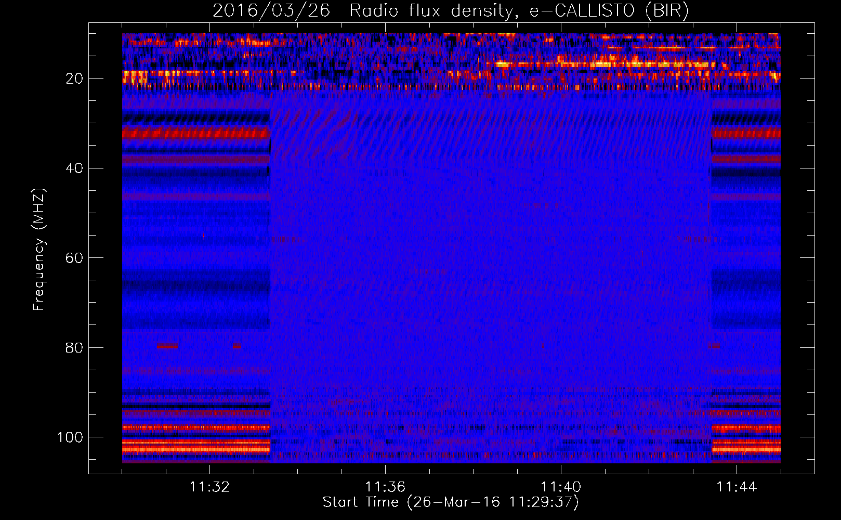The height and width of the screenshot is (520, 841).
Task: Click the plot title '2016/03/26 Radio flux density, e-CALLISTO (BIR)'
Action: point(451,11)
